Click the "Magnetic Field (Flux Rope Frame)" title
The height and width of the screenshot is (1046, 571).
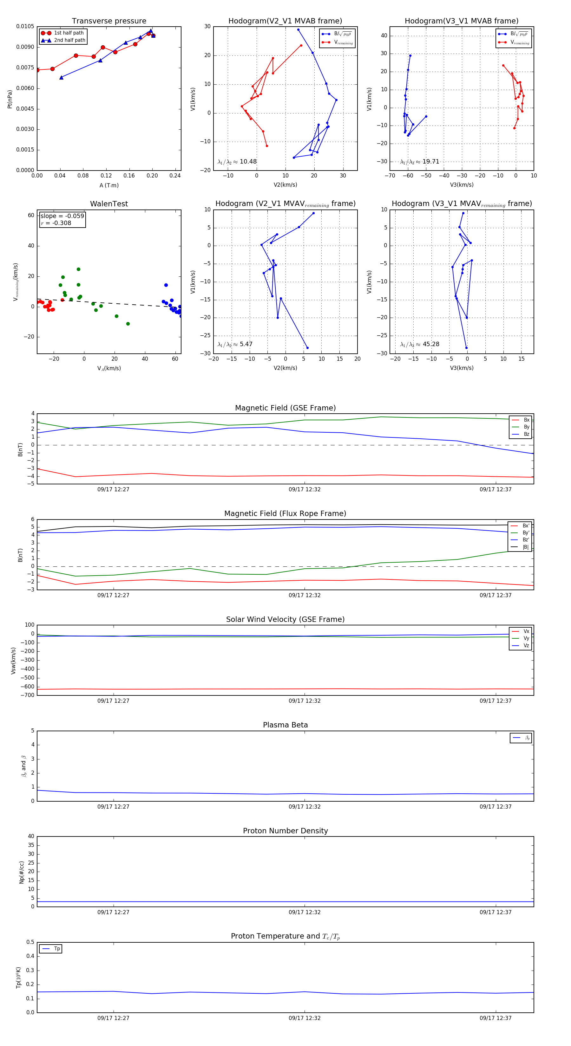coord(285,514)
